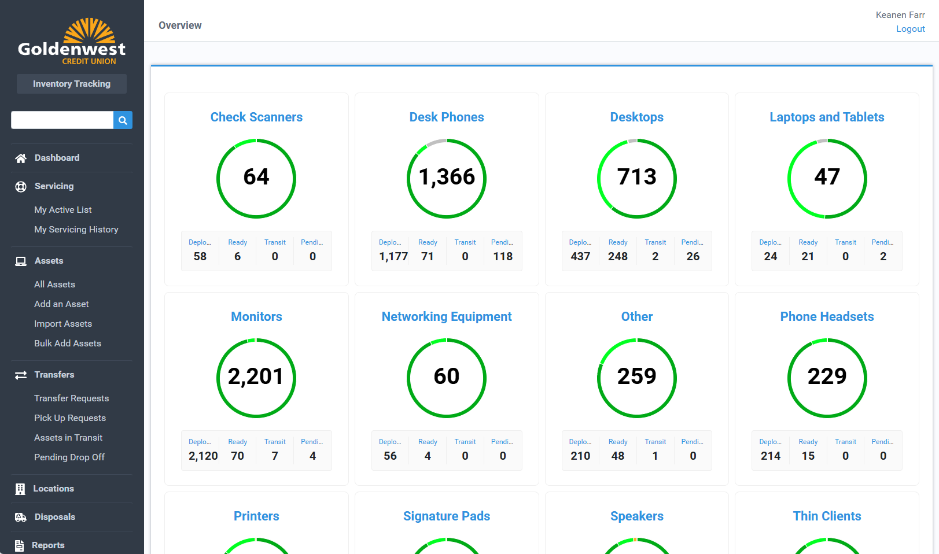The width and height of the screenshot is (939, 554).
Task: Click the Desktops progress ring chart
Action: coord(636,179)
